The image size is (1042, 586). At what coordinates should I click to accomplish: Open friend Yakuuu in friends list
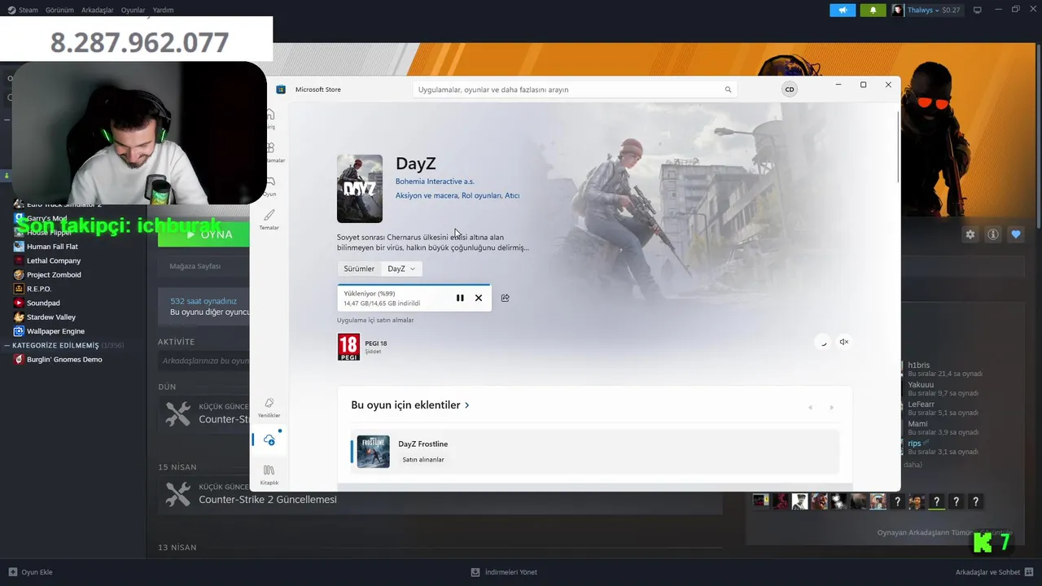[921, 385]
